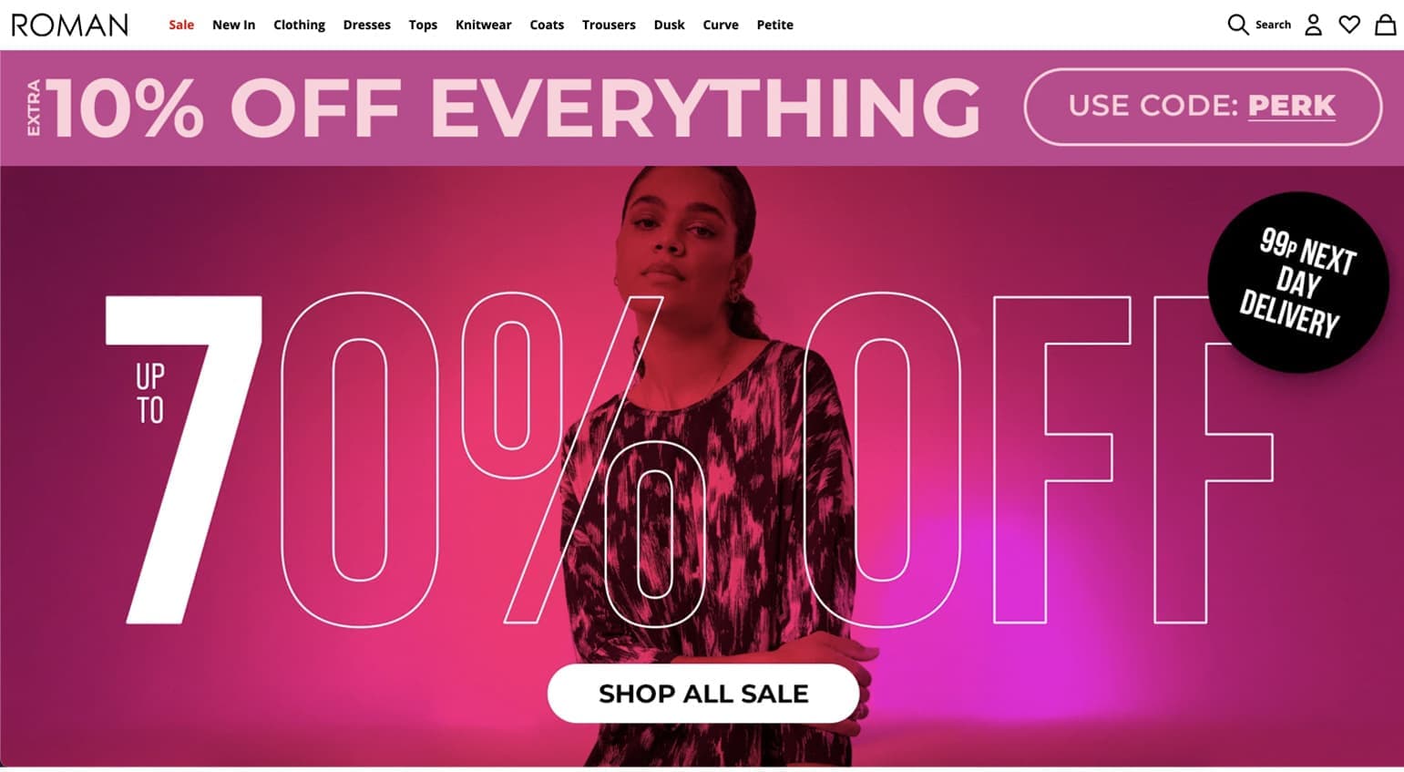This screenshot has height=772, width=1404.
Task: Open the New In menu
Action: click(x=233, y=25)
